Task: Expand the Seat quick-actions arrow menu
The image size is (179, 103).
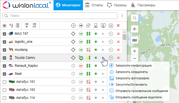Action: 103,74
